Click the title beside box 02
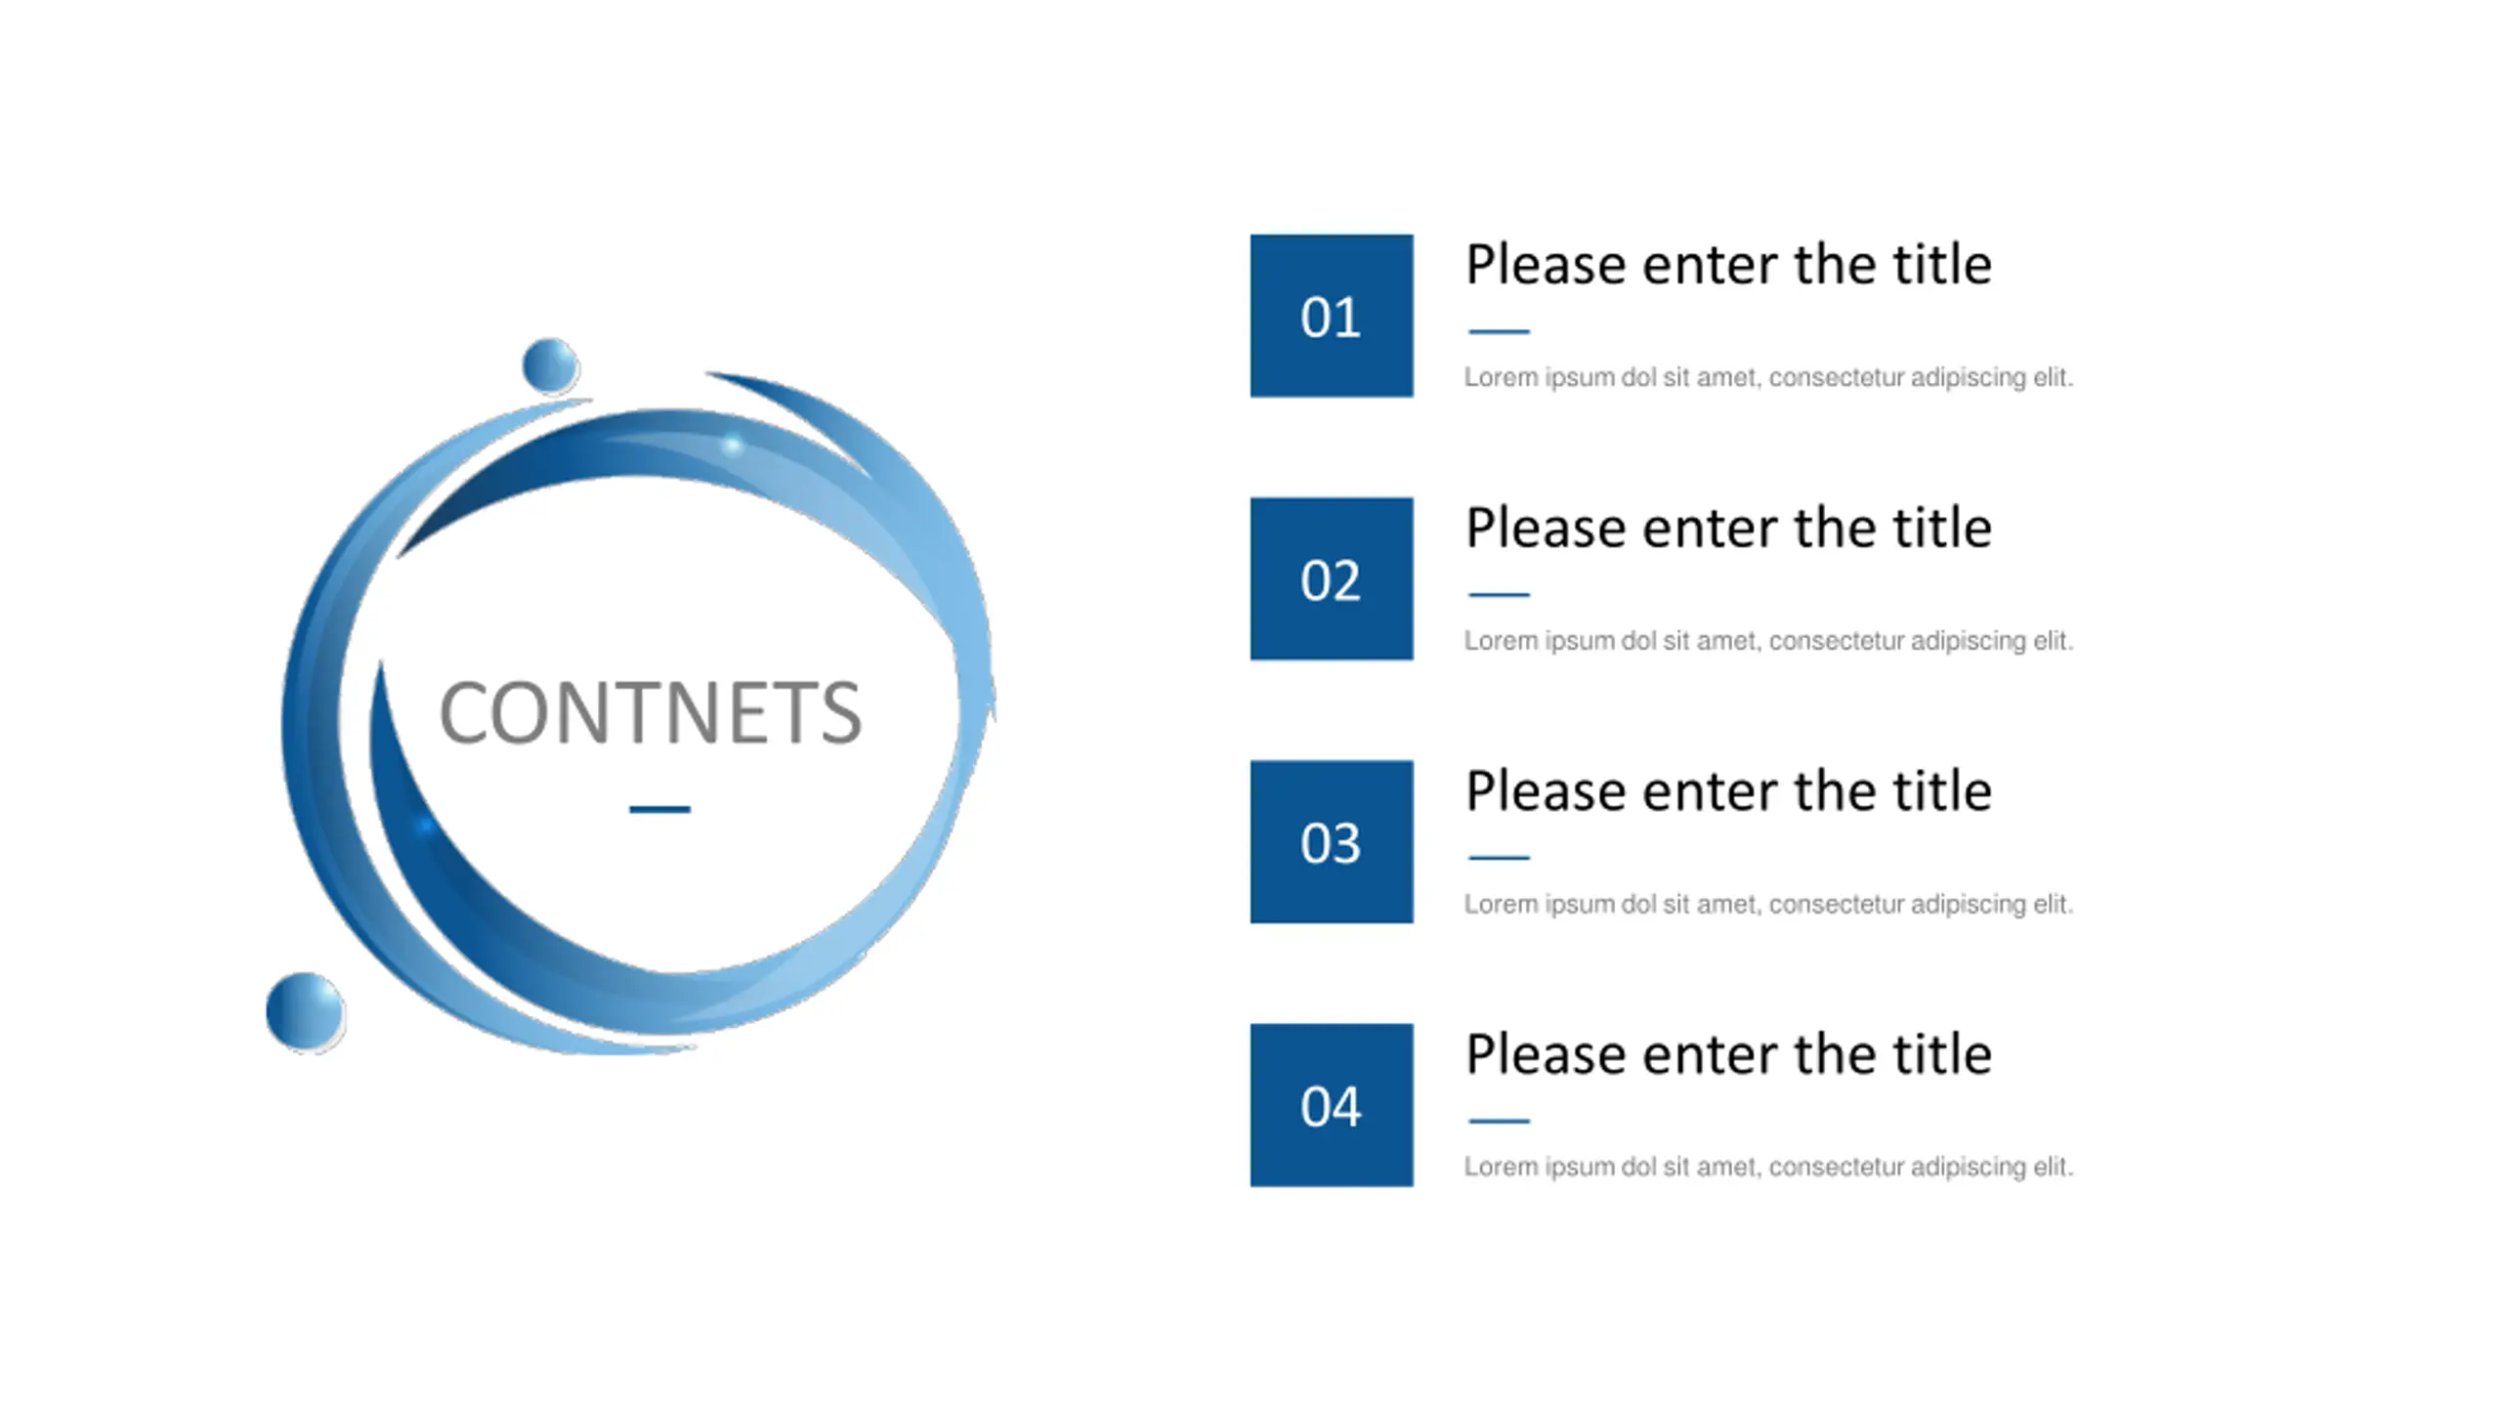2501x1407 pixels. point(1728,529)
